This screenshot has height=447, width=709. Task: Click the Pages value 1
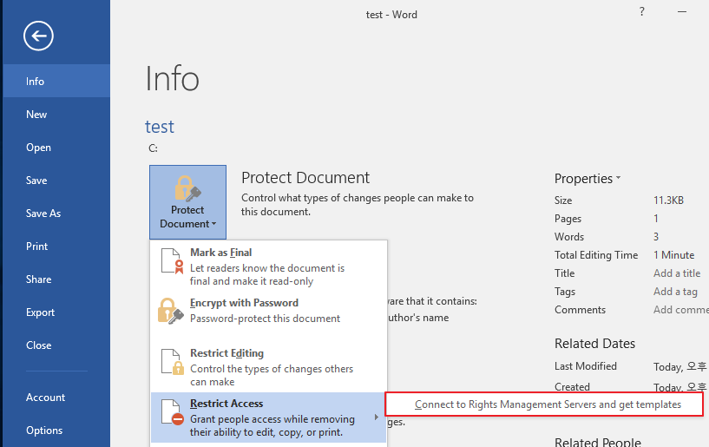pyautogui.click(x=656, y=219)
